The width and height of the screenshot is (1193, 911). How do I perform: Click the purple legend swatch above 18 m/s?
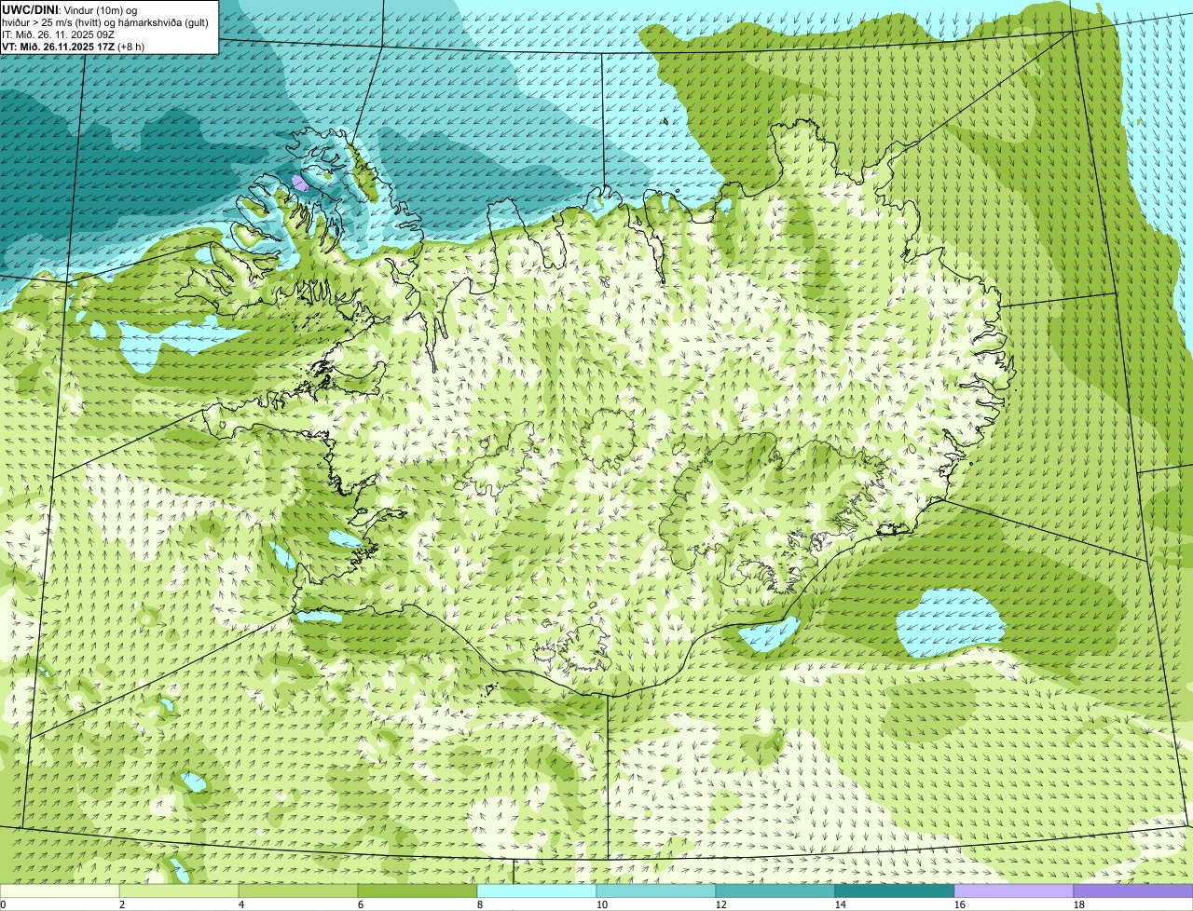tap(1133, 891)
